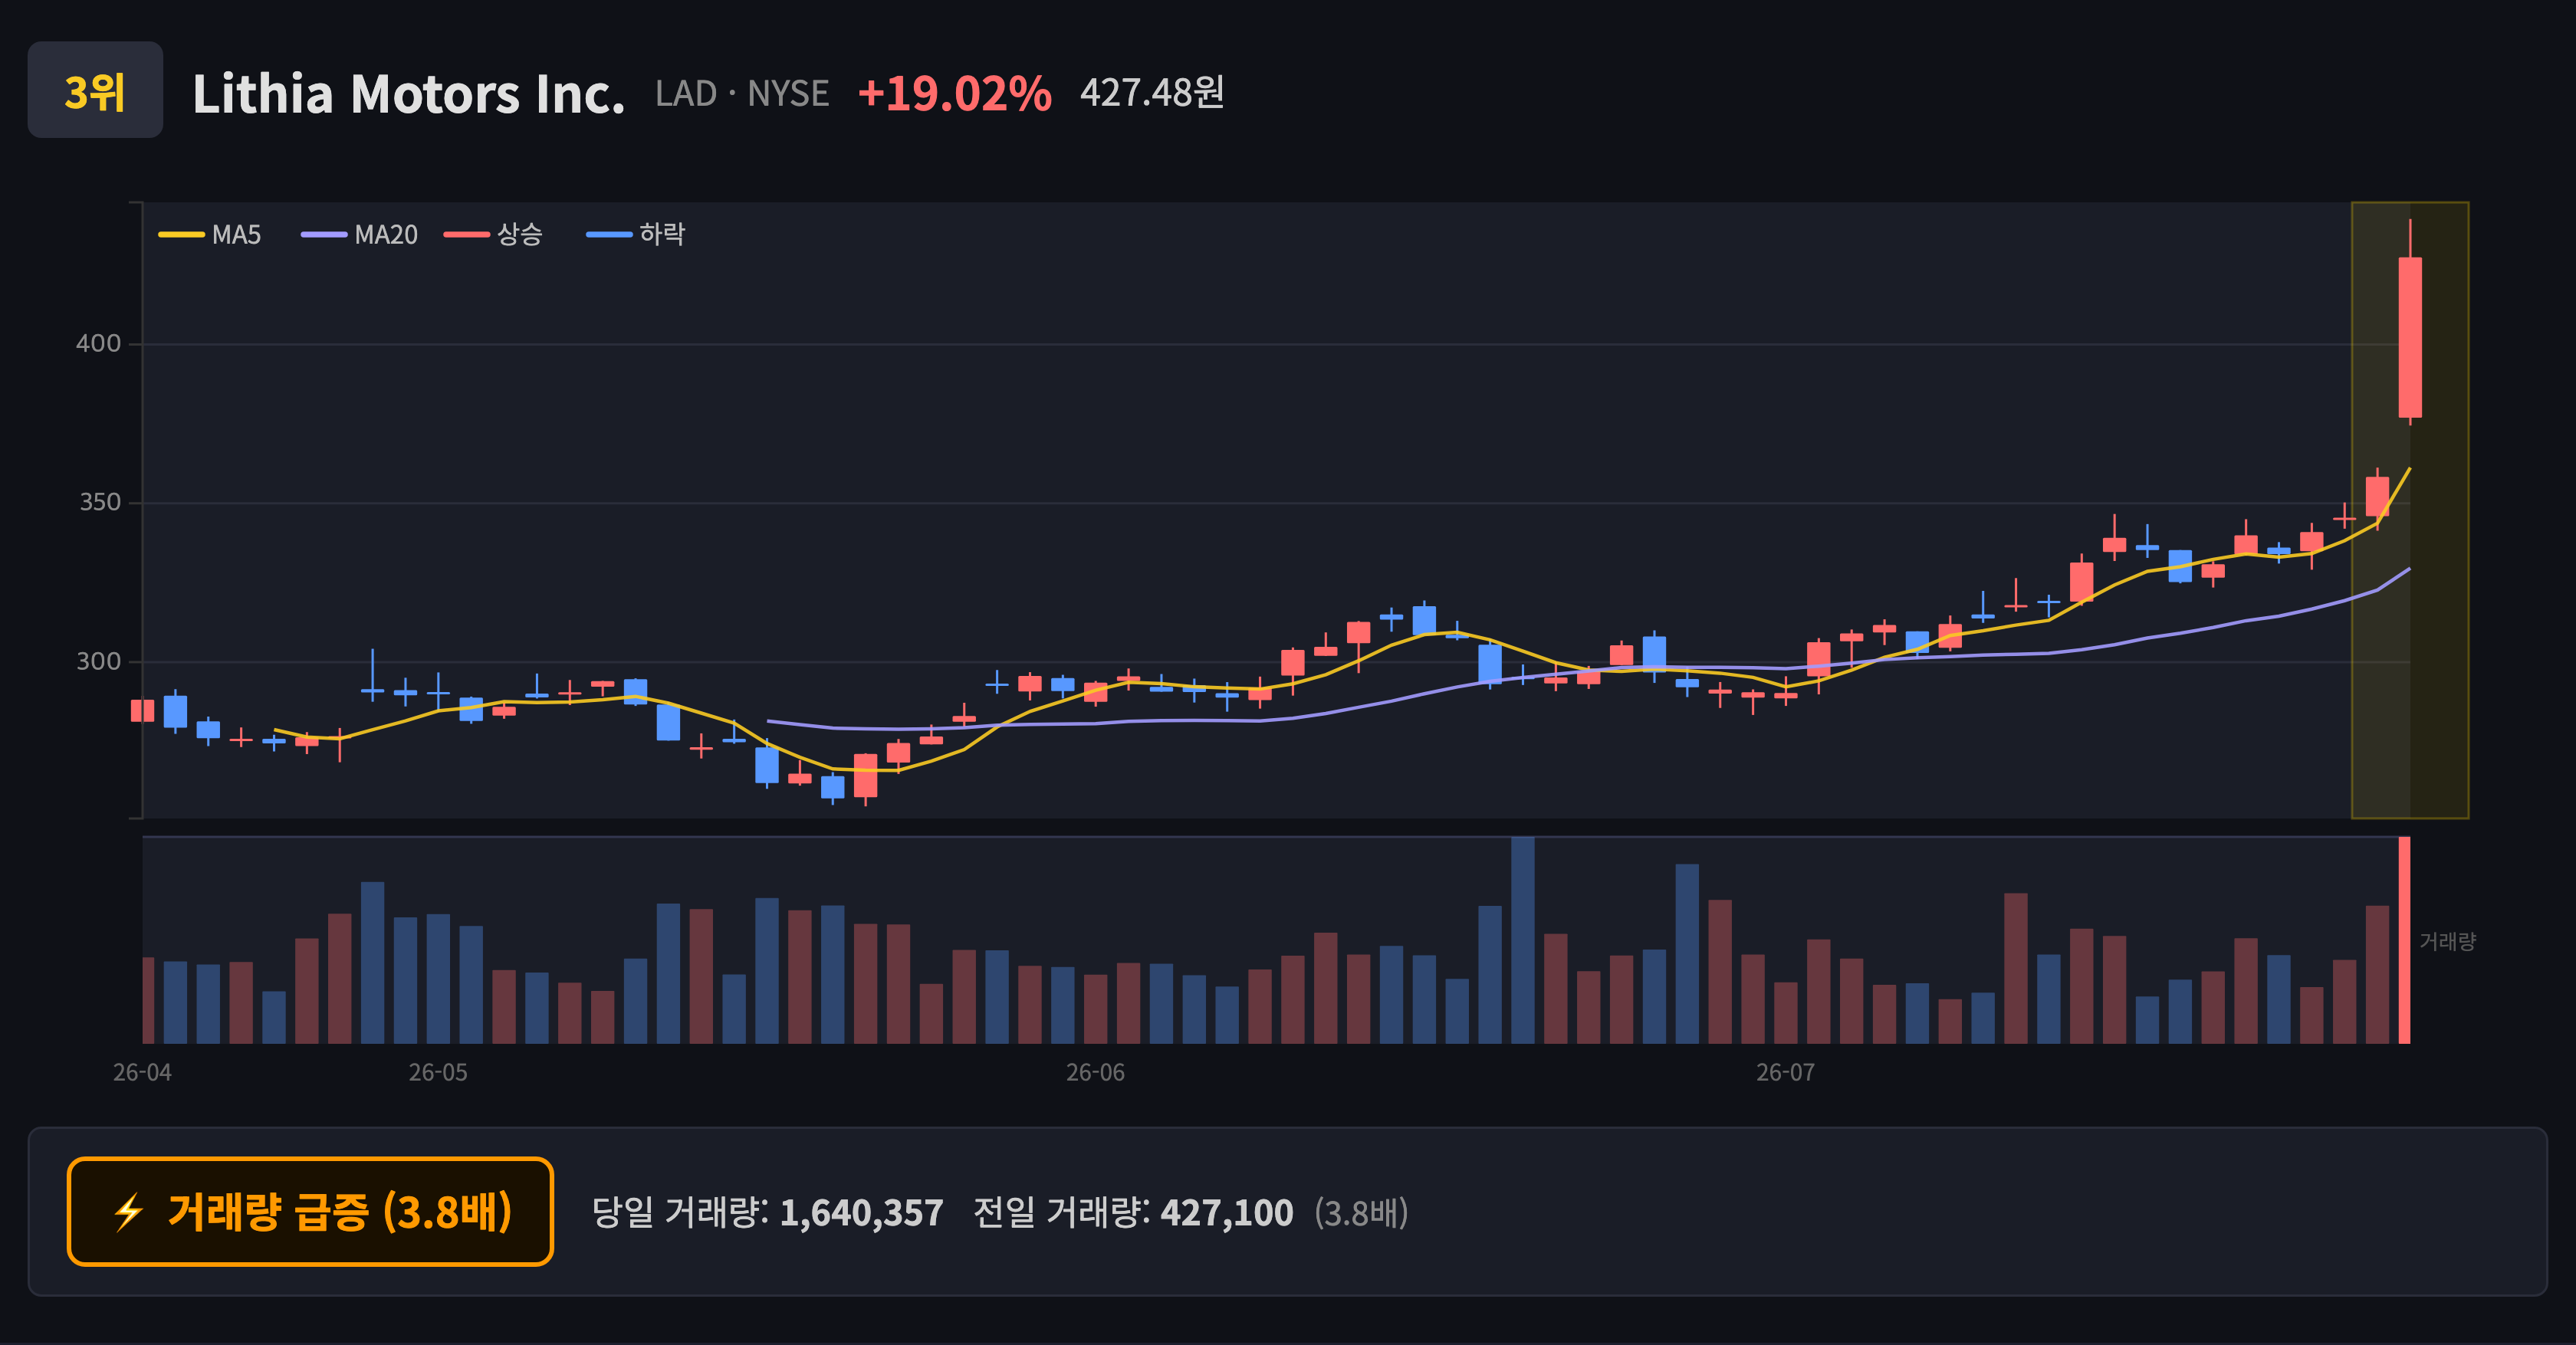Click the 400 y-axis price label

pyautogui.click(x=98, y=344)
